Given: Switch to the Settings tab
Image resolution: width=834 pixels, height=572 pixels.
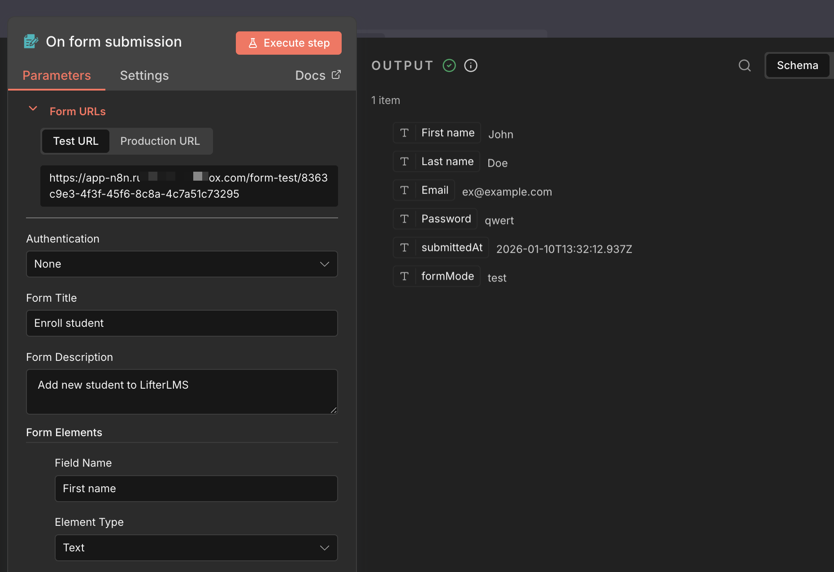Looking at the screenshot, I should pyautogui.click(x=144, y=75).
